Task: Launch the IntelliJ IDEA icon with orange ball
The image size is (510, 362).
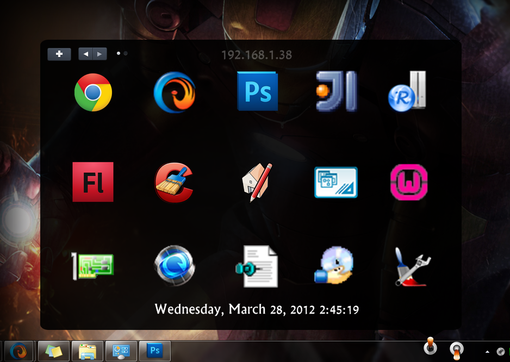Action: point(337,91)
